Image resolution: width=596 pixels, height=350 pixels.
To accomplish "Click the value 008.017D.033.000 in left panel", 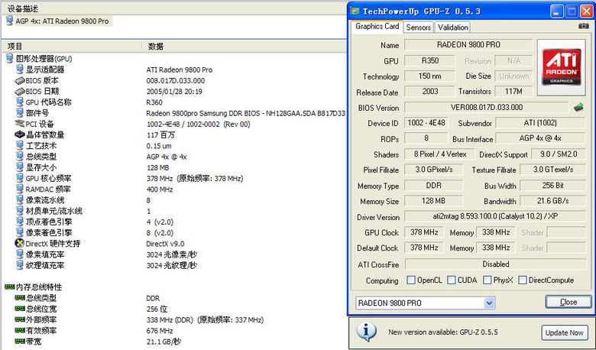I will (x=175, y=80).
